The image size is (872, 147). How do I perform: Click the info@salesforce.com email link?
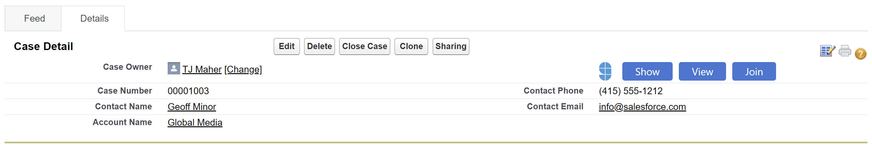click(x=642, y=107)
